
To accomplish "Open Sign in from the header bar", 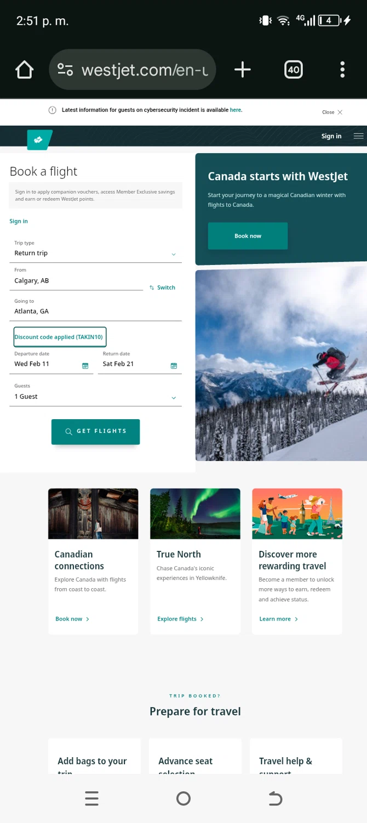I will 331,136.
